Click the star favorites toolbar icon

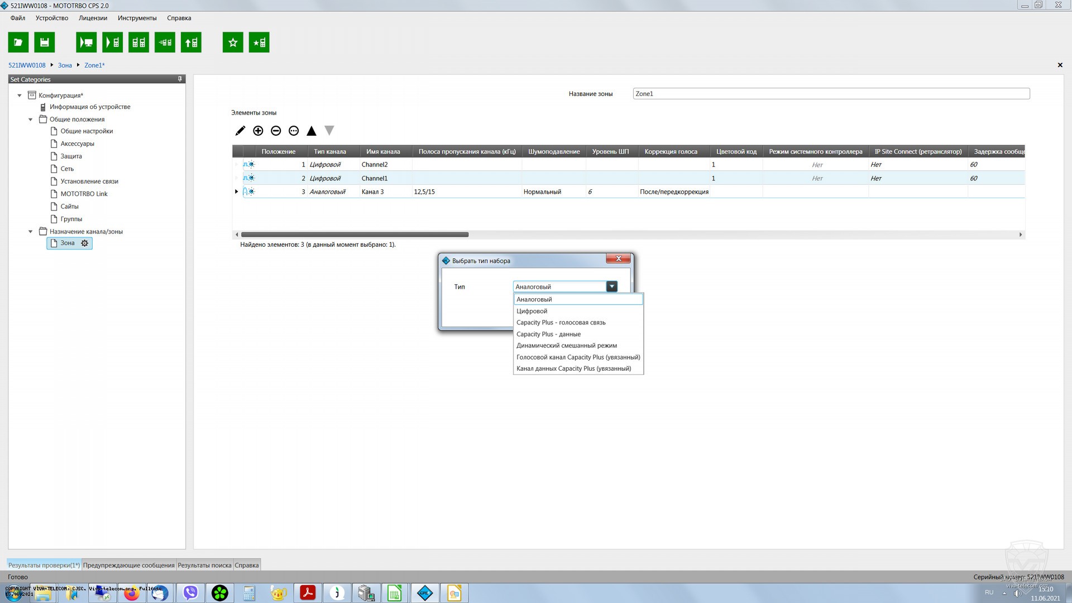point(233,42)
